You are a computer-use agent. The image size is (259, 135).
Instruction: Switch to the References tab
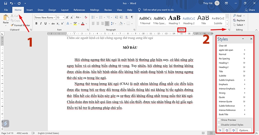pos(79,10)
